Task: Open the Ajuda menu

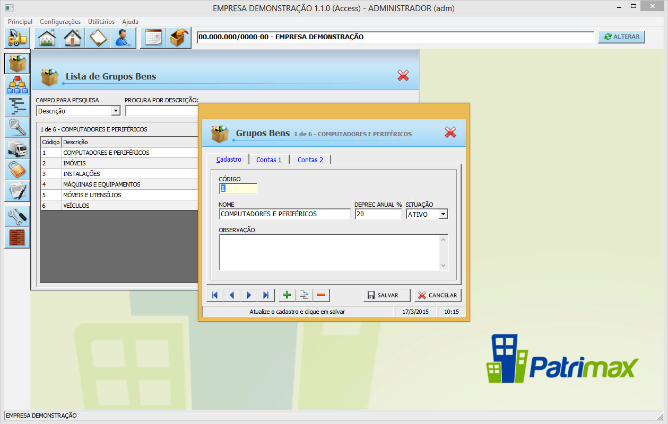Action: (x=131, y=22)
